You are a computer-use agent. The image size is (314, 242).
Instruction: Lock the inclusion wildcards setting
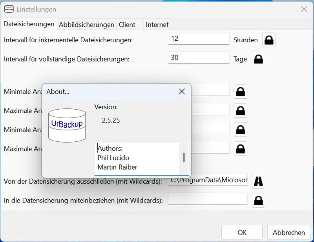tap(258, 201)
